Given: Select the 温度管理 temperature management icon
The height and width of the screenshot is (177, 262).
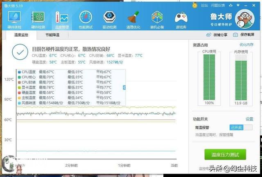Looking at the screenshot, I should 62,20.
